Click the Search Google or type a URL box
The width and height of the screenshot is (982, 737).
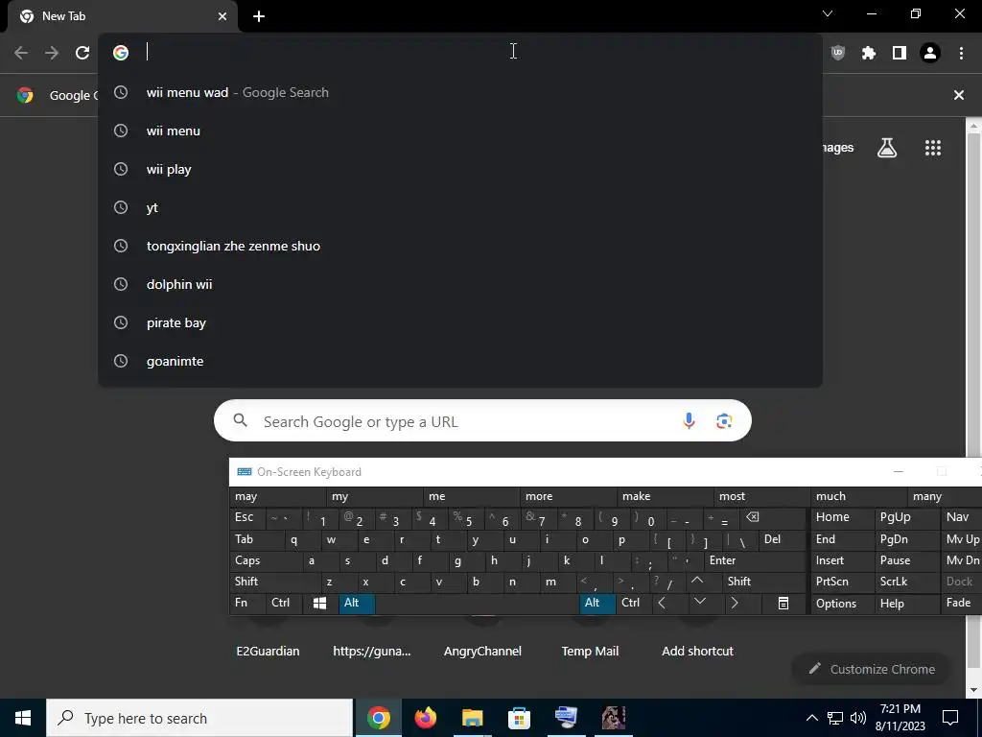[482, 420]
